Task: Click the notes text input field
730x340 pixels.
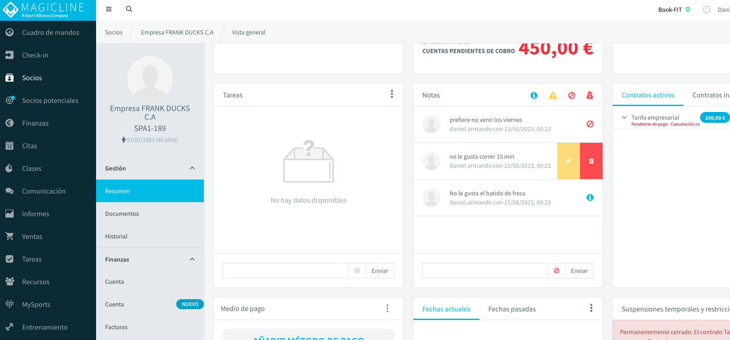Action: point(485,271)
